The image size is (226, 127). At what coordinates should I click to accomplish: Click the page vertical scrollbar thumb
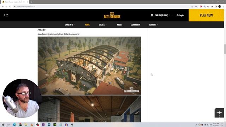pyautogui.click(x=225, y=49)
